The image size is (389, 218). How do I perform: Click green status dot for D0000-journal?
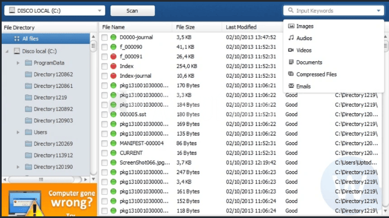pyautogui.click(x=113, y=37)
